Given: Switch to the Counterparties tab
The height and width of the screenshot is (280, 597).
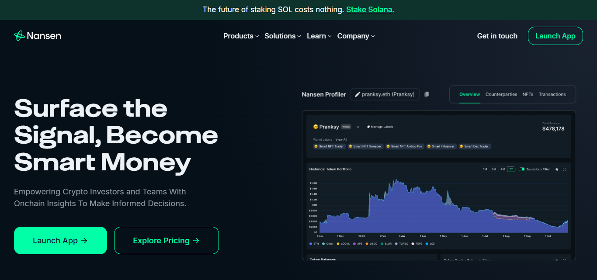Looking at the screenshot, I should tap(501, 94).
